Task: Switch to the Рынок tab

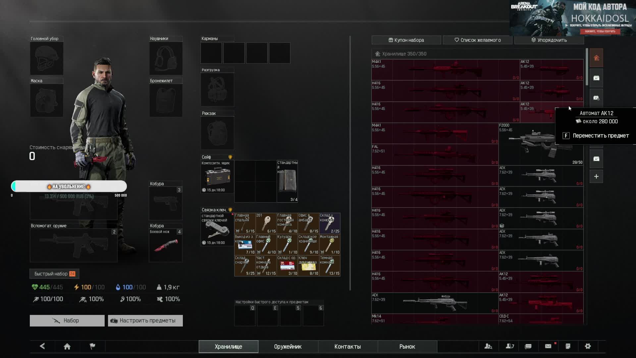Action: 407,347
